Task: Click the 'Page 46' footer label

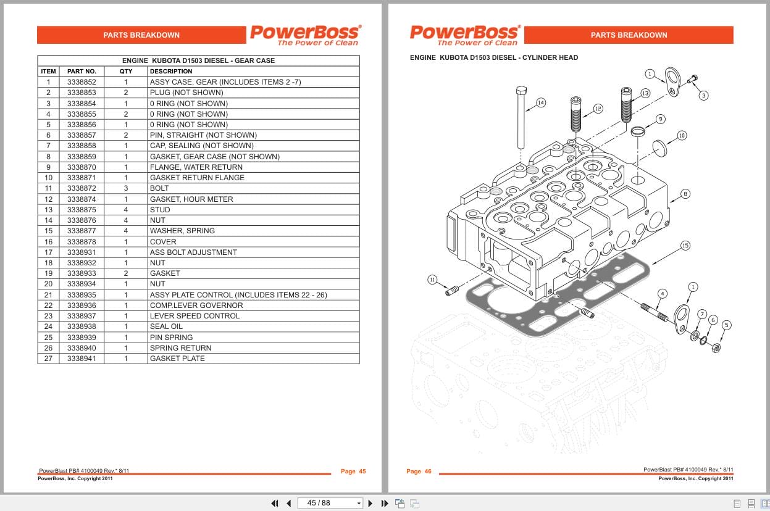Action: tap(419, 472)
